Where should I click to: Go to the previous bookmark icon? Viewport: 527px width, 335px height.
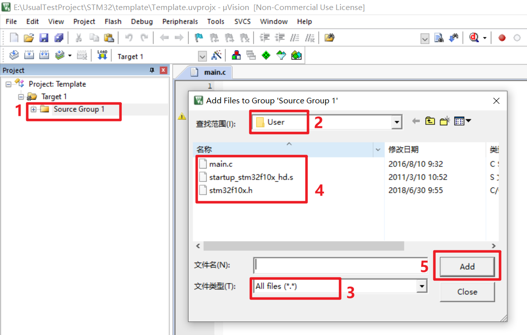pyautogui.click(x=214, y=38)
